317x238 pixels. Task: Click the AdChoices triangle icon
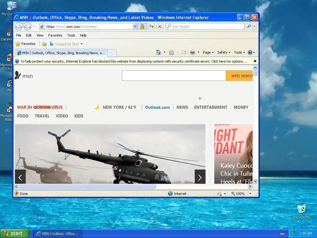click(x=200, y=98)
